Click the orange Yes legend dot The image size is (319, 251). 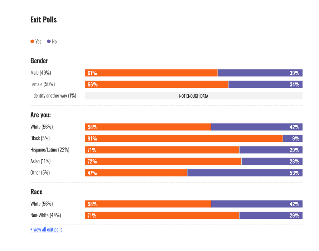(x=32, y=42)
